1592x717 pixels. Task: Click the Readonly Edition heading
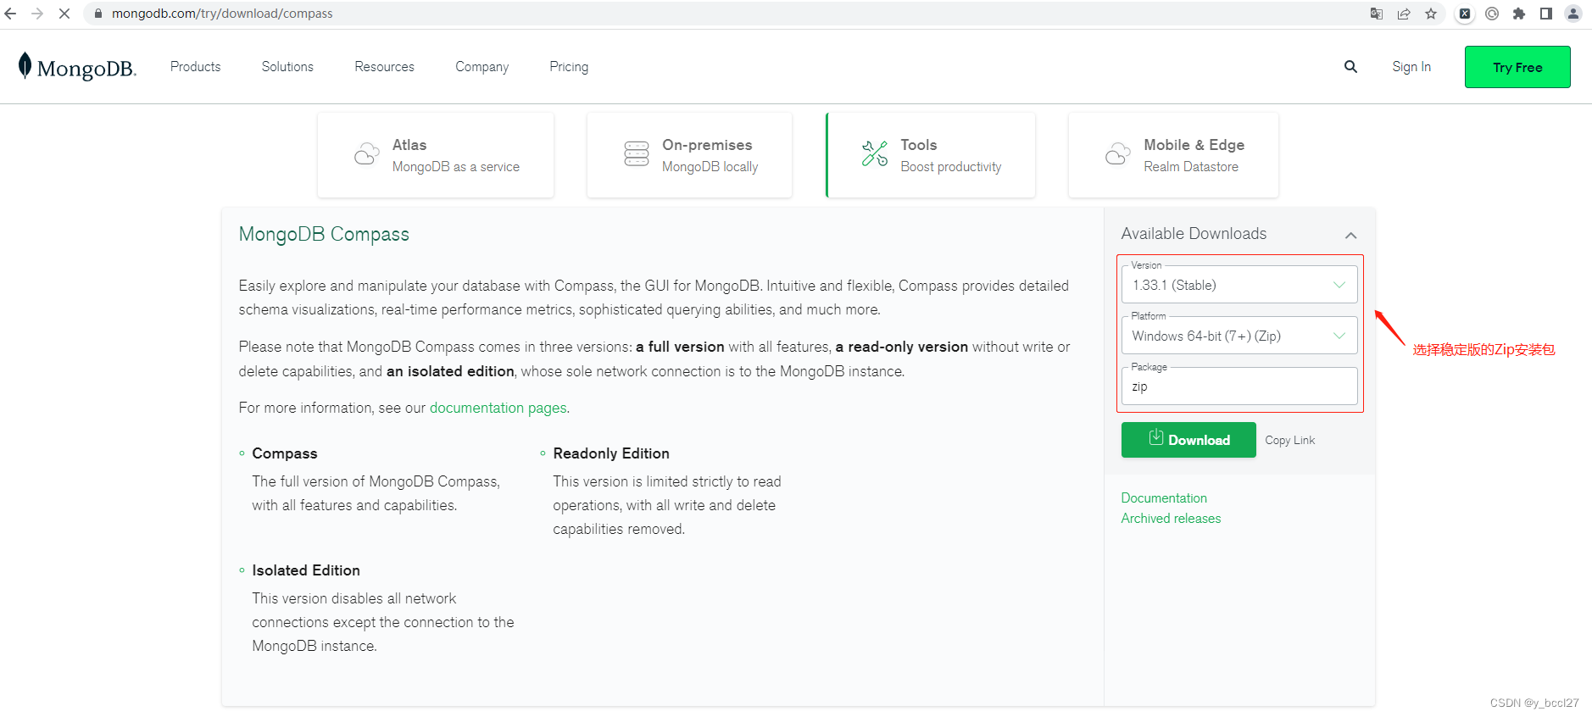coord(611,453)
